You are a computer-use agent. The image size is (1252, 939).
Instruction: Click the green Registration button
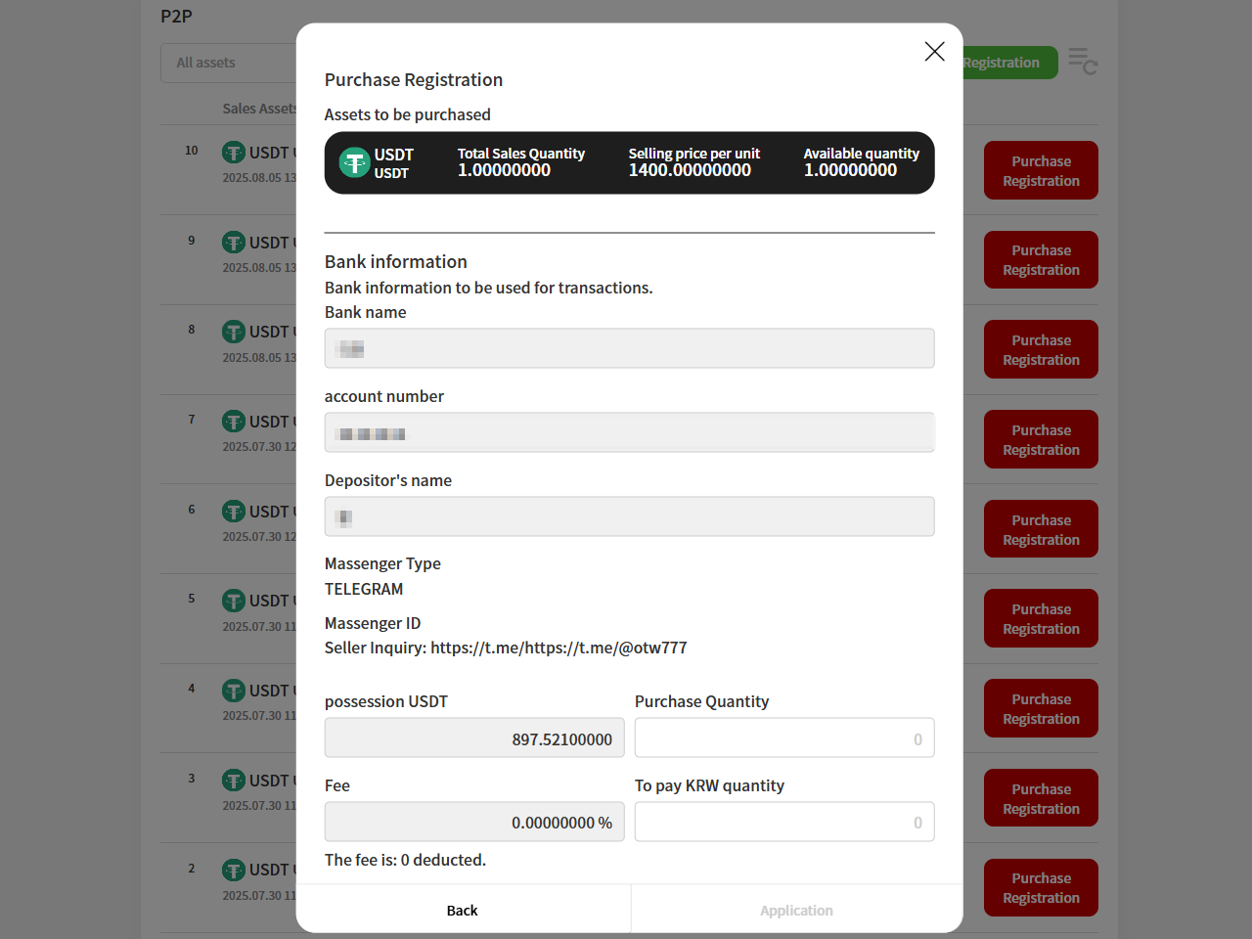click(x=1007, y=63)
